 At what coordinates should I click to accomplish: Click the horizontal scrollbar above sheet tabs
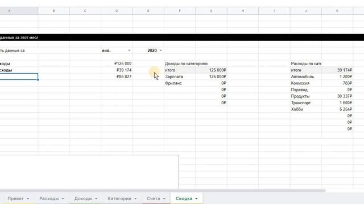(163, 190)
